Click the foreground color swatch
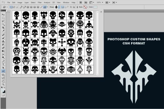The width and height of the screenshot is (164, 109). [x=2, y=90]
